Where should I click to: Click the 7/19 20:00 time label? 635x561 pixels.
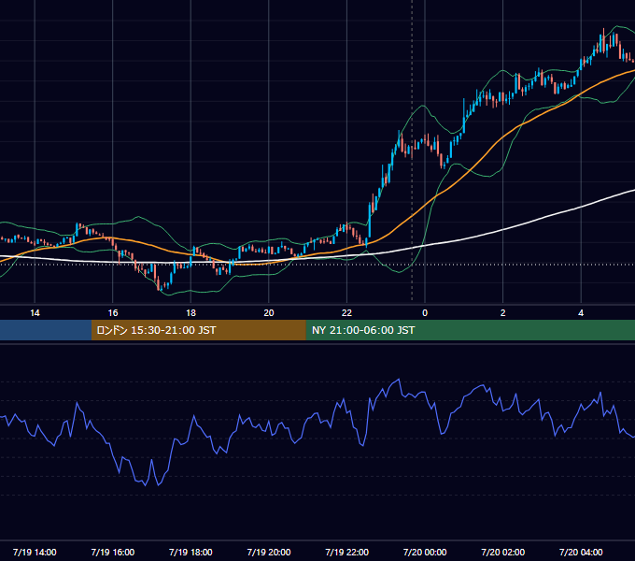pos(269,552)
